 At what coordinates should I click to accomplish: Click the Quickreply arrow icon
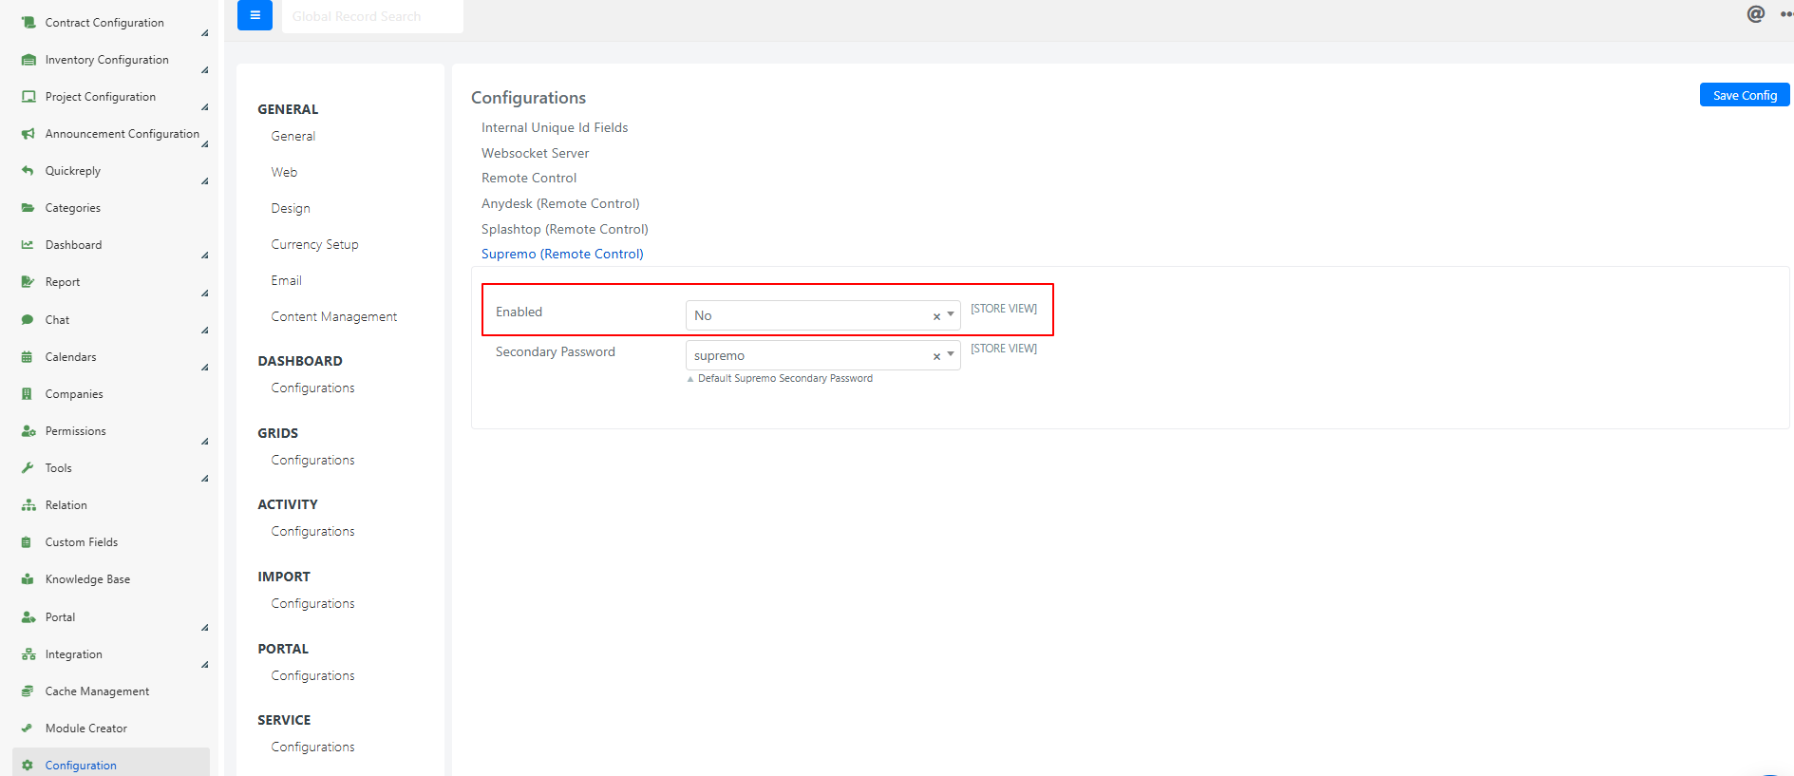point(28,170)
